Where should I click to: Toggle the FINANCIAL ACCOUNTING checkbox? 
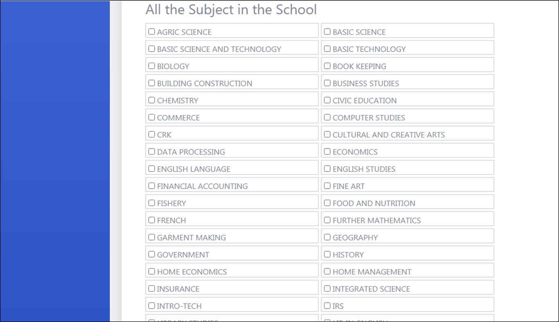tap(151, 186)
